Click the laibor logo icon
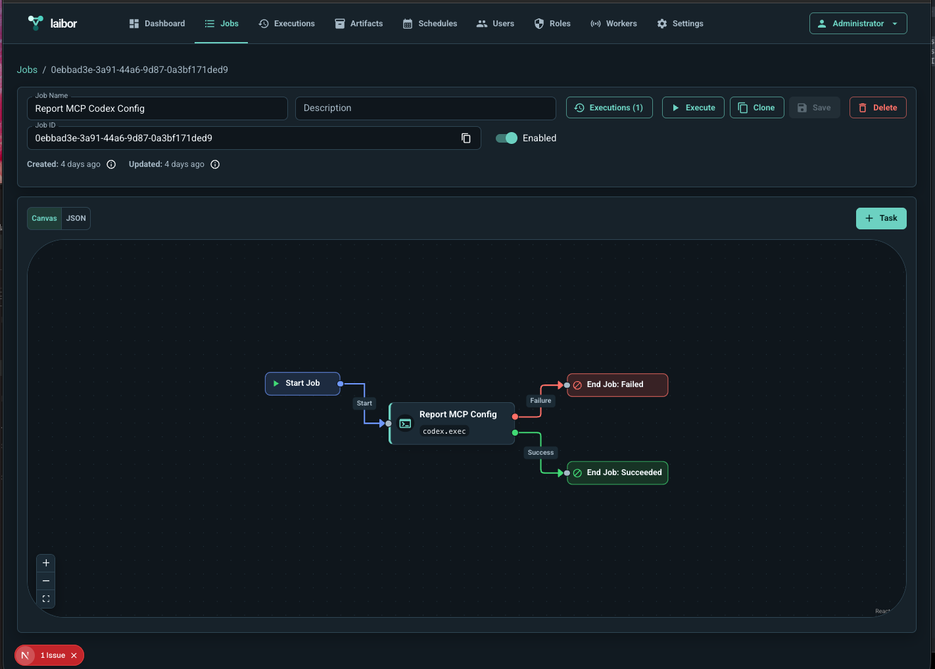Screen dimensions: 935x669 (x=36, y=23)
